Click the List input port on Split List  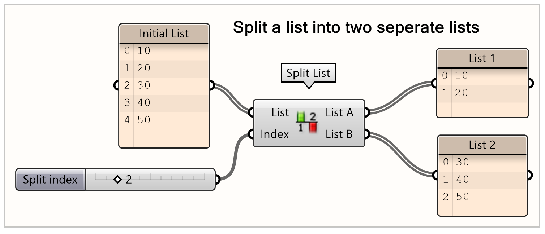coord(251,112)
